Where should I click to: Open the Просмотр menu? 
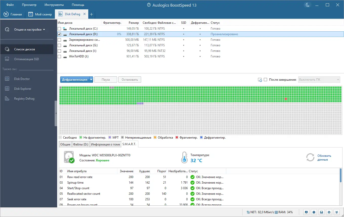point(29,5)
